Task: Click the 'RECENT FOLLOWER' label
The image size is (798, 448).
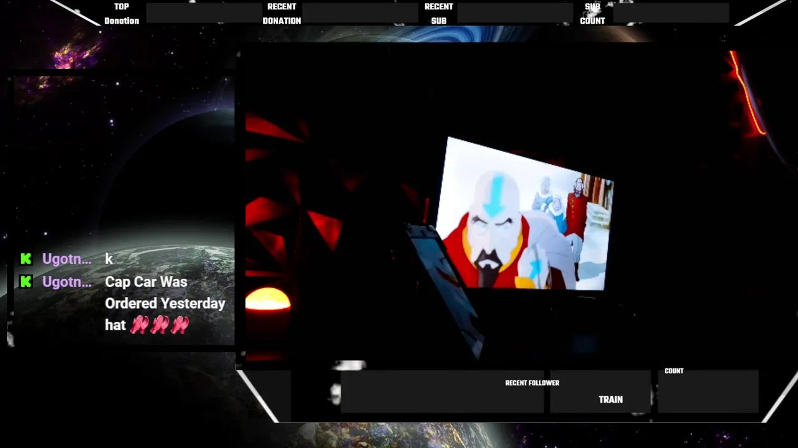Action: [x=532, y=383]
